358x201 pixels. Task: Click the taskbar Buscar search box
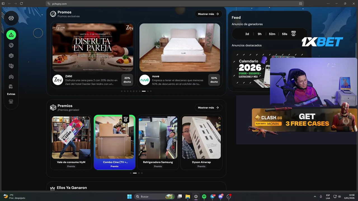click(x=155, y=197)
